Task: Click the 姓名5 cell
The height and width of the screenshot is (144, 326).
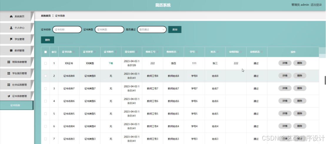Action: coord(215,114)
